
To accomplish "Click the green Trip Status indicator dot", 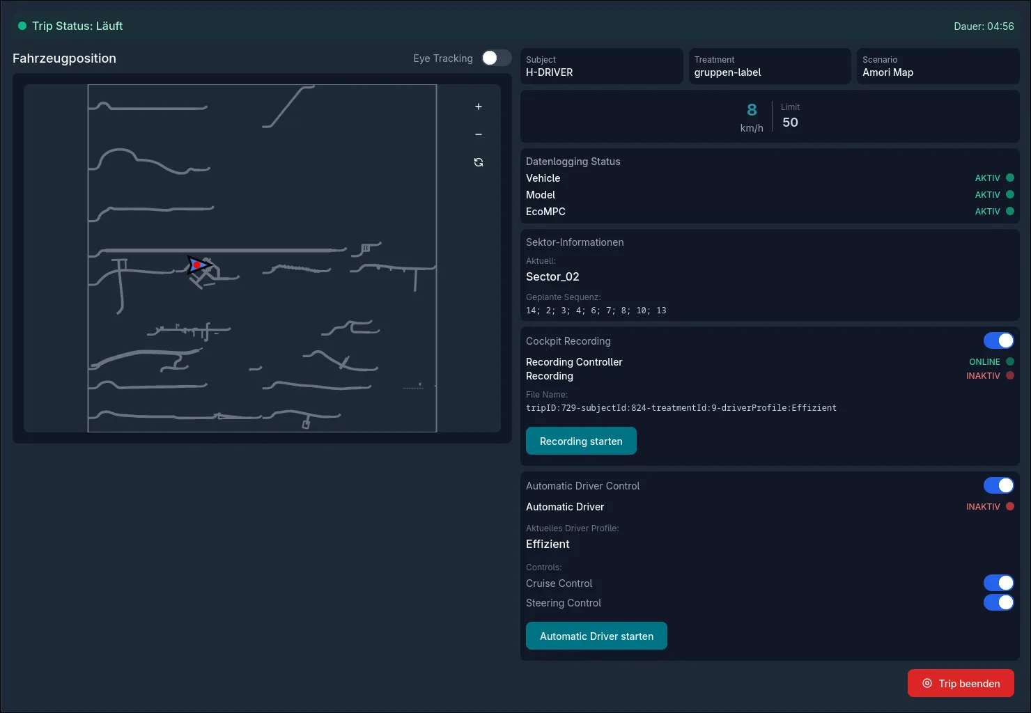I will pos(22,26).
